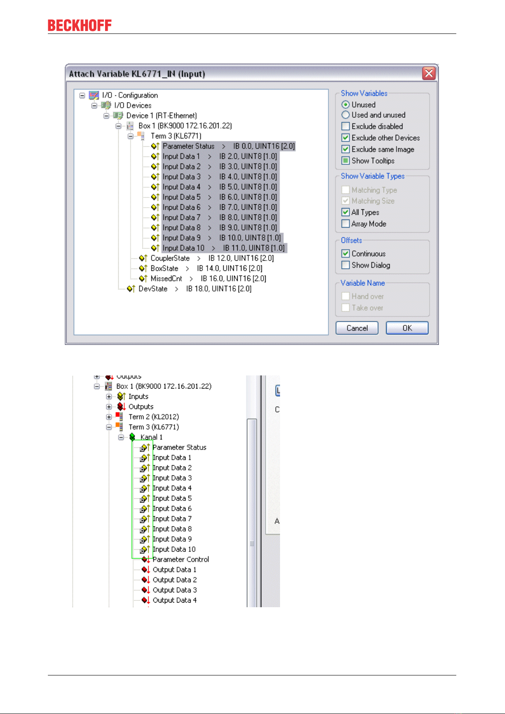This screenshot has width=505, height=714.
Task: Confirm with the OK button
Action: coord(407,328)
